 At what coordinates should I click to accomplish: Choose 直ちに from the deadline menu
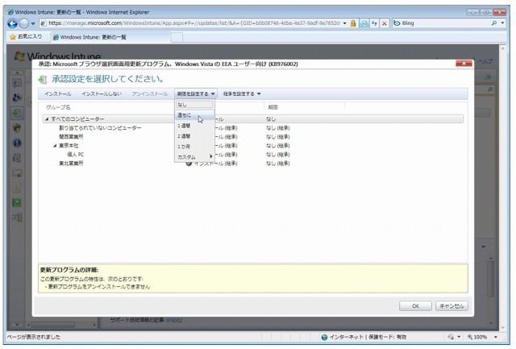[x=194, y=115]
